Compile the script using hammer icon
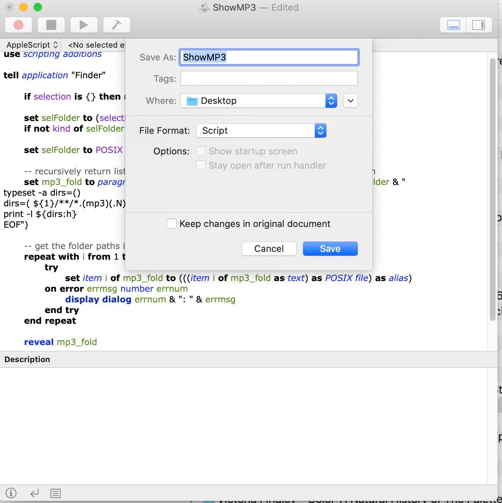502x503 pixels. (x=116, y=25)
